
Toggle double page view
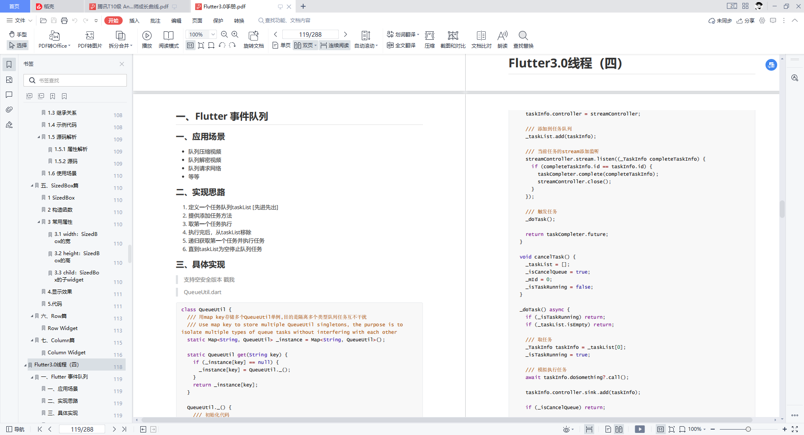[305, 45]
